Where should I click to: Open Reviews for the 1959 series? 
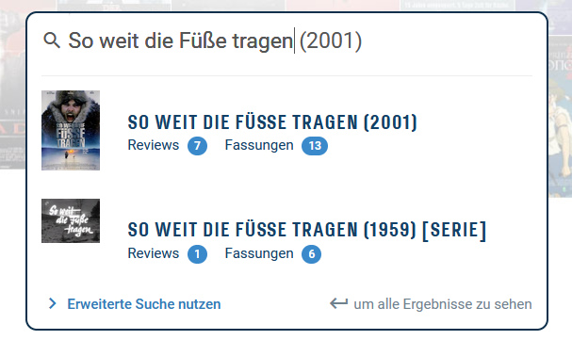(x=154, y=253)
